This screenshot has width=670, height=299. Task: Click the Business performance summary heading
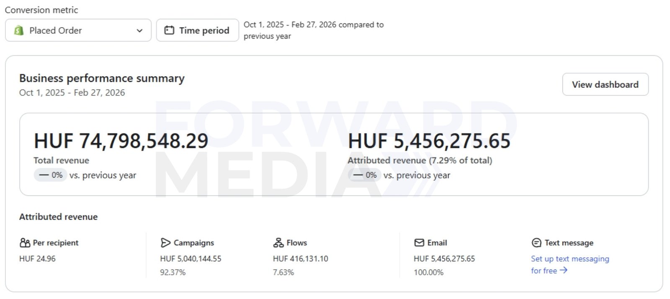click(102, 78)
